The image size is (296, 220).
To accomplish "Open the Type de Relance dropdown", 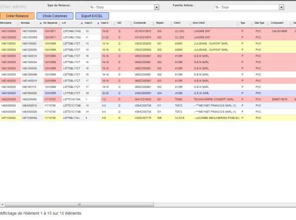I will point(156,7).
